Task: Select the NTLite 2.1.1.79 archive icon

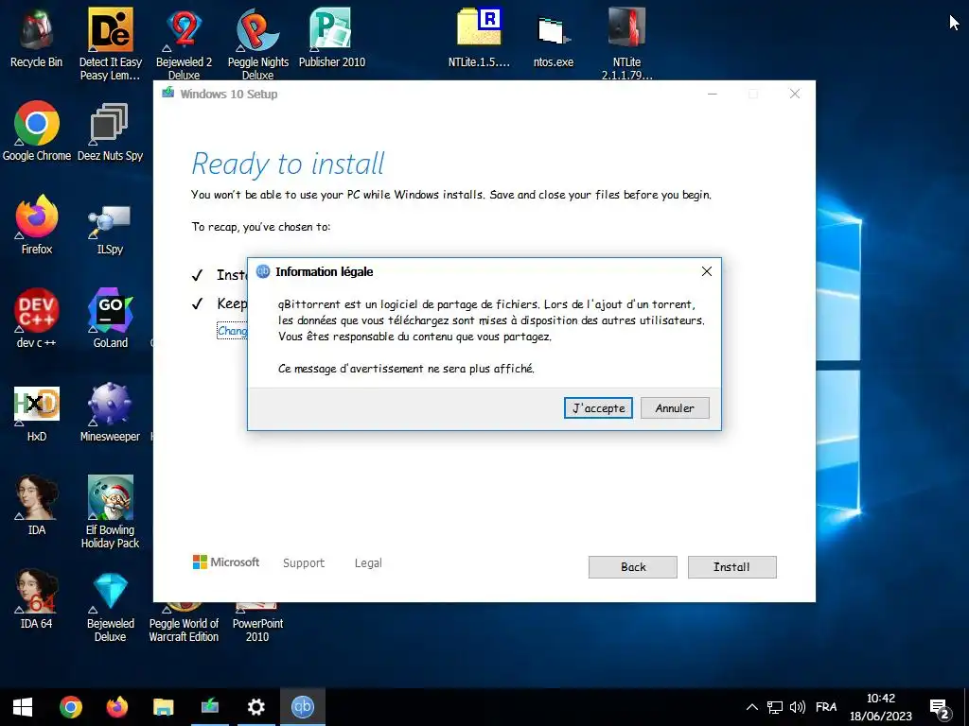Action: 626,43
